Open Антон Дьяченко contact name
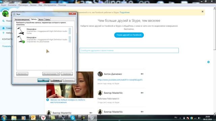 [x=113, y=74]
